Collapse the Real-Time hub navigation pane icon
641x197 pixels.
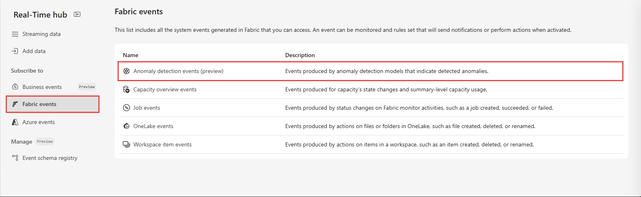coord(77,14)
